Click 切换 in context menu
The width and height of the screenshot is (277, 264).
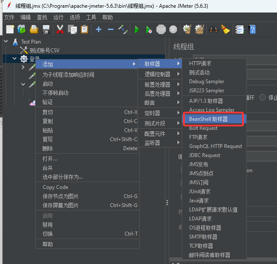[87, 234]
